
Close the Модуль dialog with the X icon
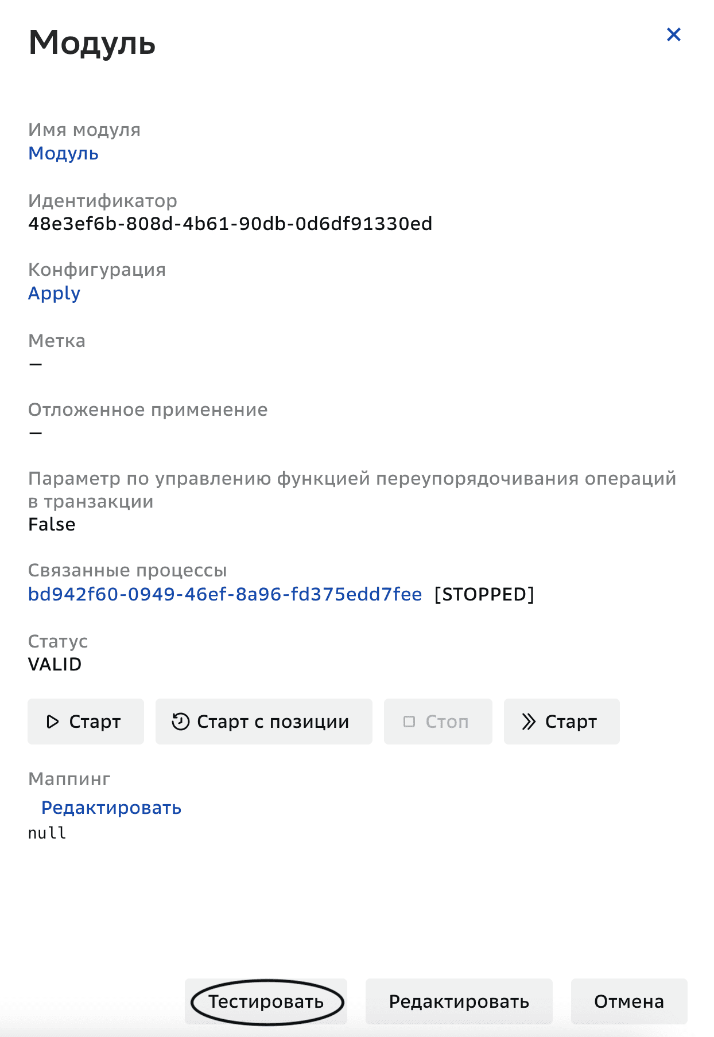pyautogui.click(x=675, y=34)
